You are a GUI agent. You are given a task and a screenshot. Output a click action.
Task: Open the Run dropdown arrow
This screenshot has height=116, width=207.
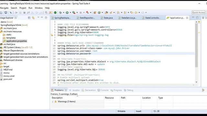(70, 13)
